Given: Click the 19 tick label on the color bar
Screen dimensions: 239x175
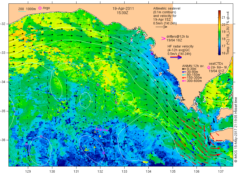Looking at the screenshot, I should point(223,32).
